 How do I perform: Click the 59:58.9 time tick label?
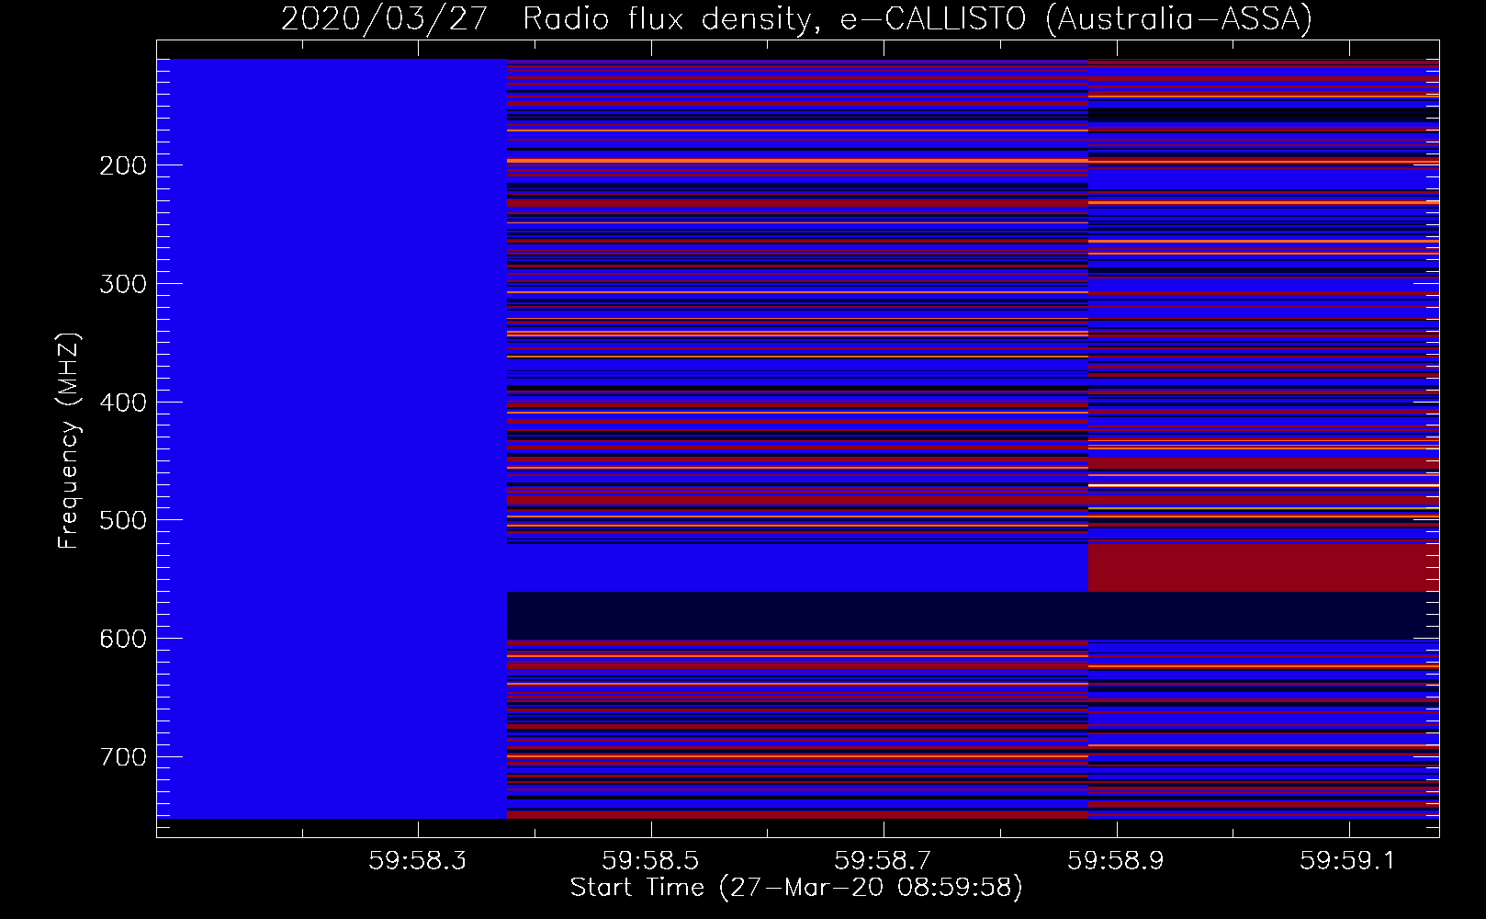coord(1116,860)
